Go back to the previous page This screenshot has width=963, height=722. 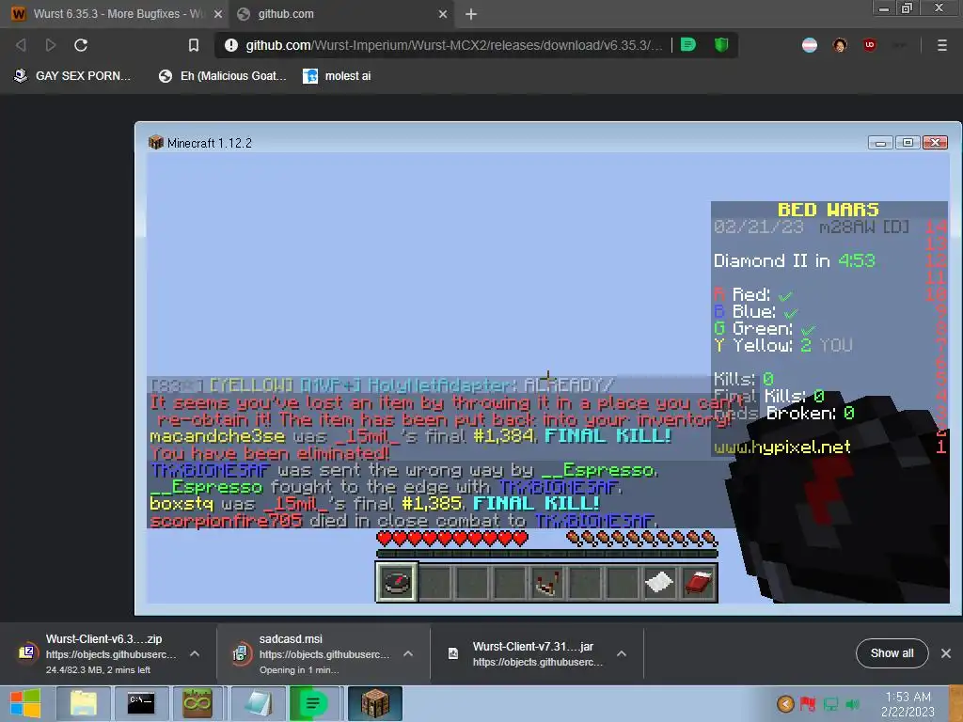coord(21,45)
